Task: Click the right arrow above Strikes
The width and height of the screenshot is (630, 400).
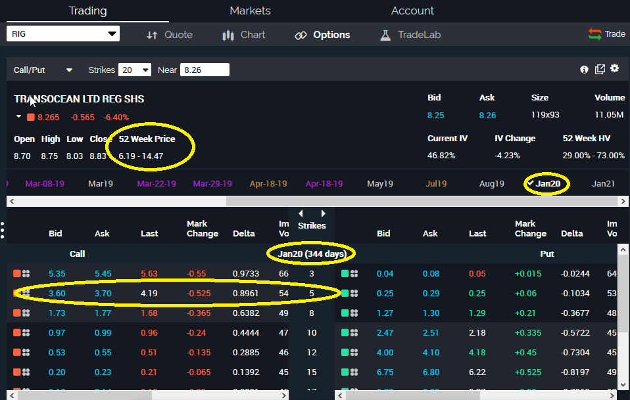Action: click(x=323, y=214)
